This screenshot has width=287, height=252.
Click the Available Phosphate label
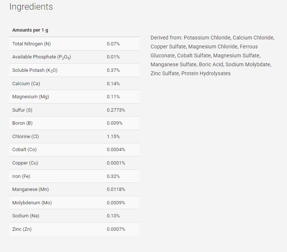[x=41, y=57]
